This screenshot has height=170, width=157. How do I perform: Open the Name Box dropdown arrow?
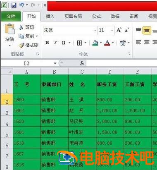coord(55,63)
